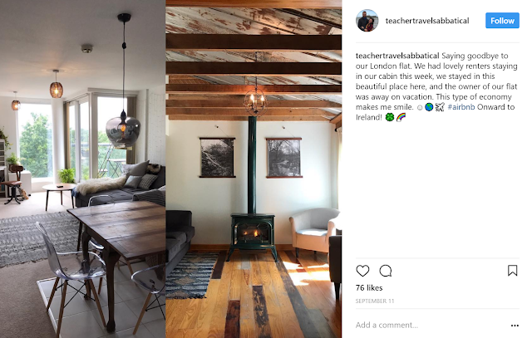The height and width of the screenshot is (338, 532).
Task: Click the London flat living room photo
Action: point(83,169)
